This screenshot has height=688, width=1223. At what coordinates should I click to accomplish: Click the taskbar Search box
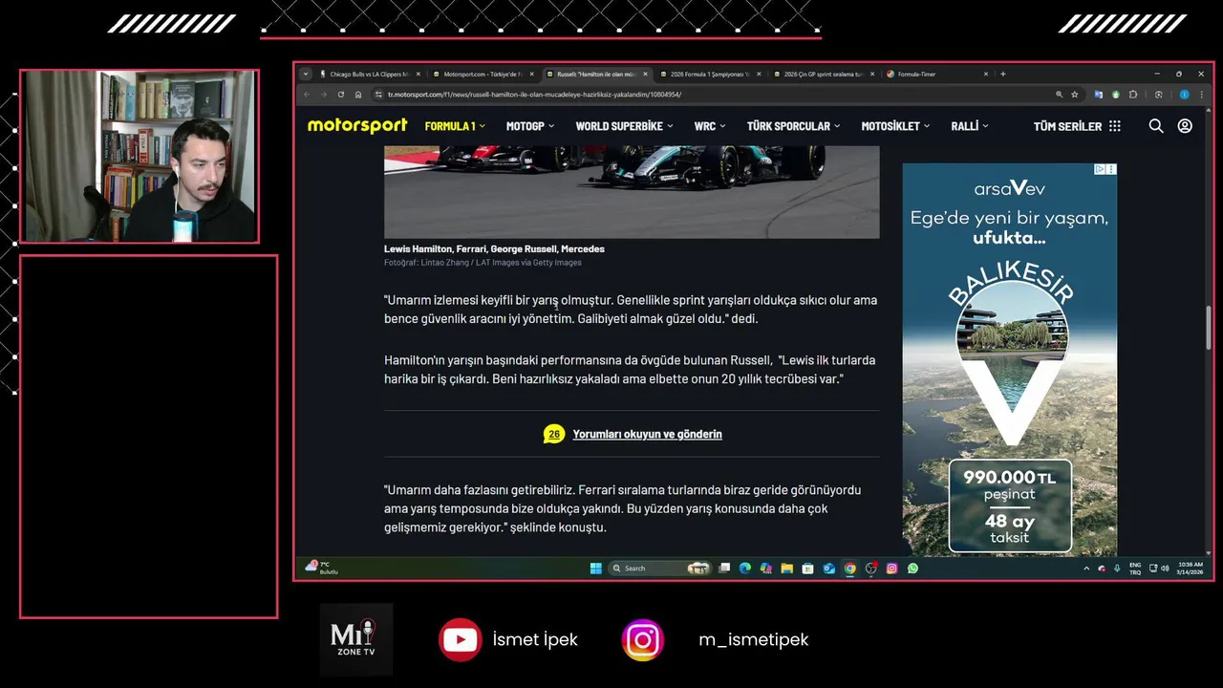pyautogui.click(x=659, y=568)
